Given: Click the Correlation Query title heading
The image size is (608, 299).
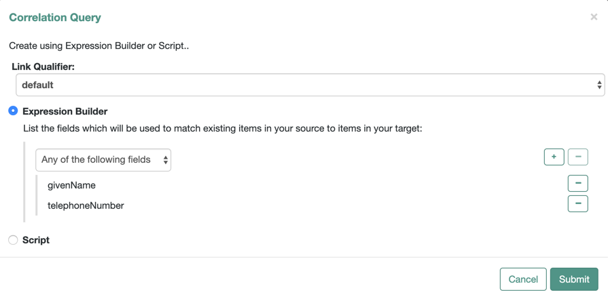Looking at the screenshot, I should tap(55, 18).
